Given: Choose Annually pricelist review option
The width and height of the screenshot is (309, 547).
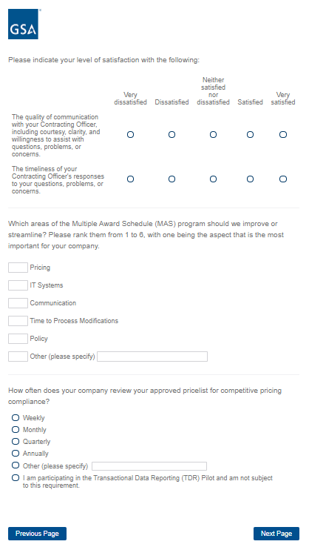Looking at the screenshot, I should pyautogui.click(x=16, y=453).
